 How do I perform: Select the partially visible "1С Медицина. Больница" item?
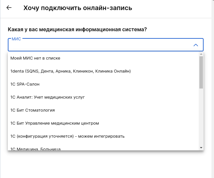pyautogui.click(x=35, y=149)
